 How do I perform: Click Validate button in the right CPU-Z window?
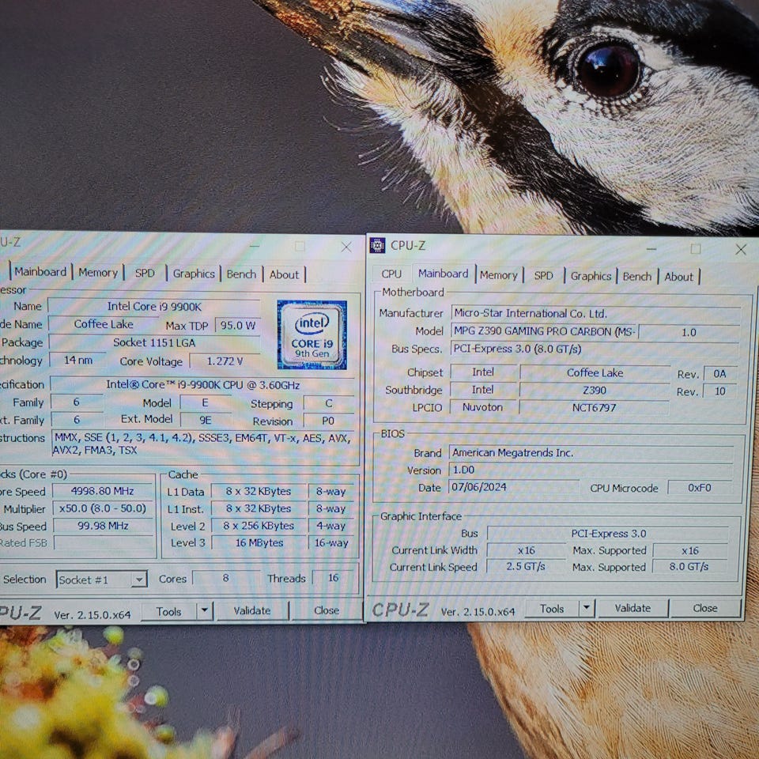pyautogui.click(x=632, y=608)
